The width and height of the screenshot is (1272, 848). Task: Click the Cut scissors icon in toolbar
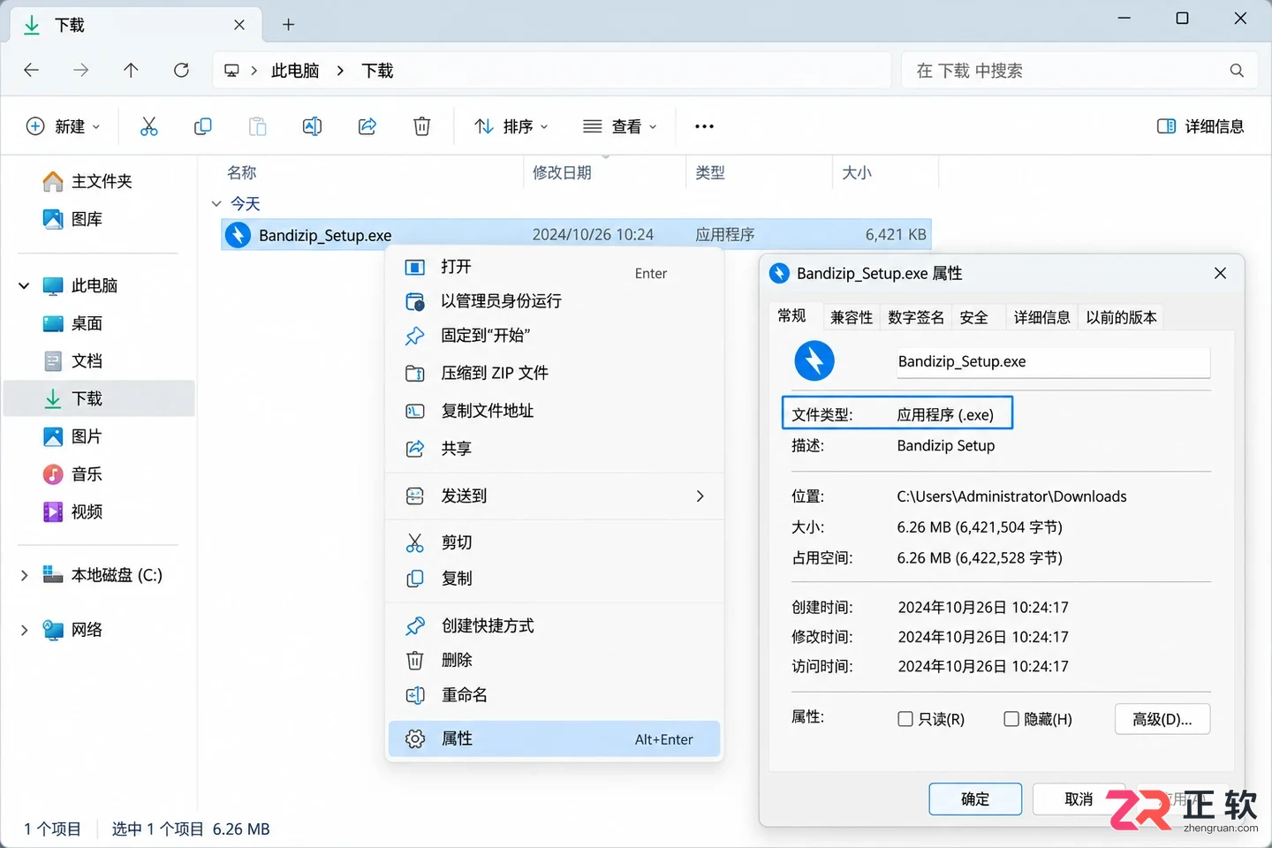point(148,126)
